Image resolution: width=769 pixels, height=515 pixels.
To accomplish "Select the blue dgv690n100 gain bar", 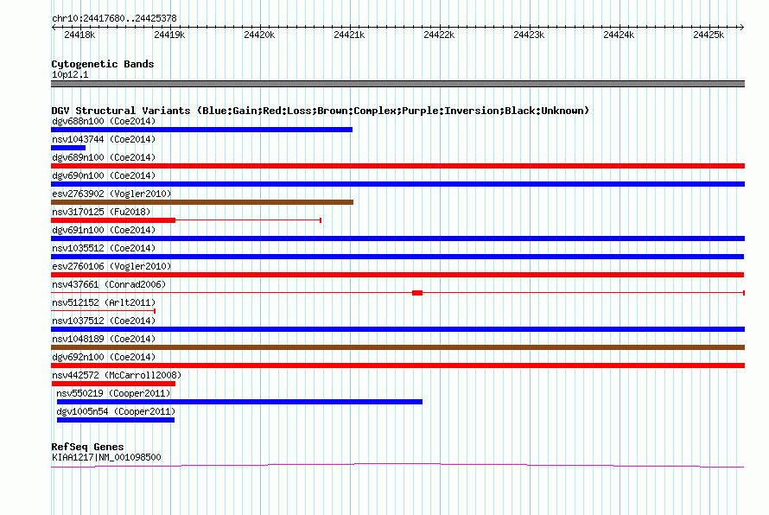I will (x=397, y=184).
